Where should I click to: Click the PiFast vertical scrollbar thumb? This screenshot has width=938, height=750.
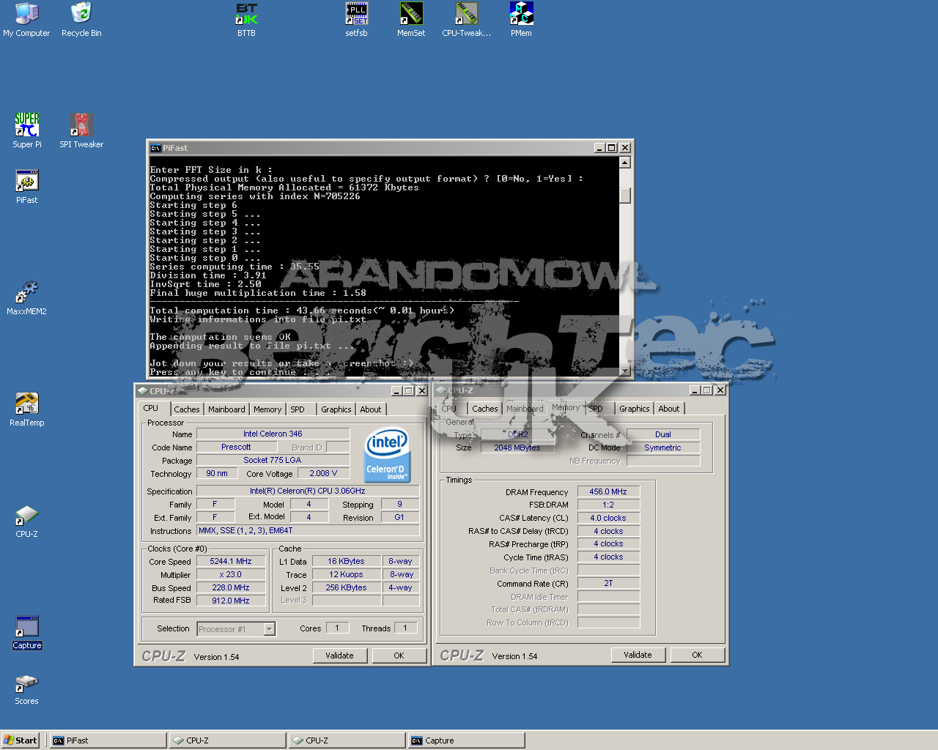(625, 196)
